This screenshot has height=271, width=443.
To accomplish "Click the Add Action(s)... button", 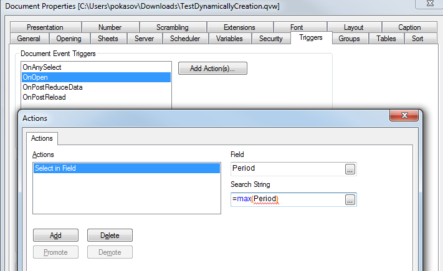I will 212,69.
